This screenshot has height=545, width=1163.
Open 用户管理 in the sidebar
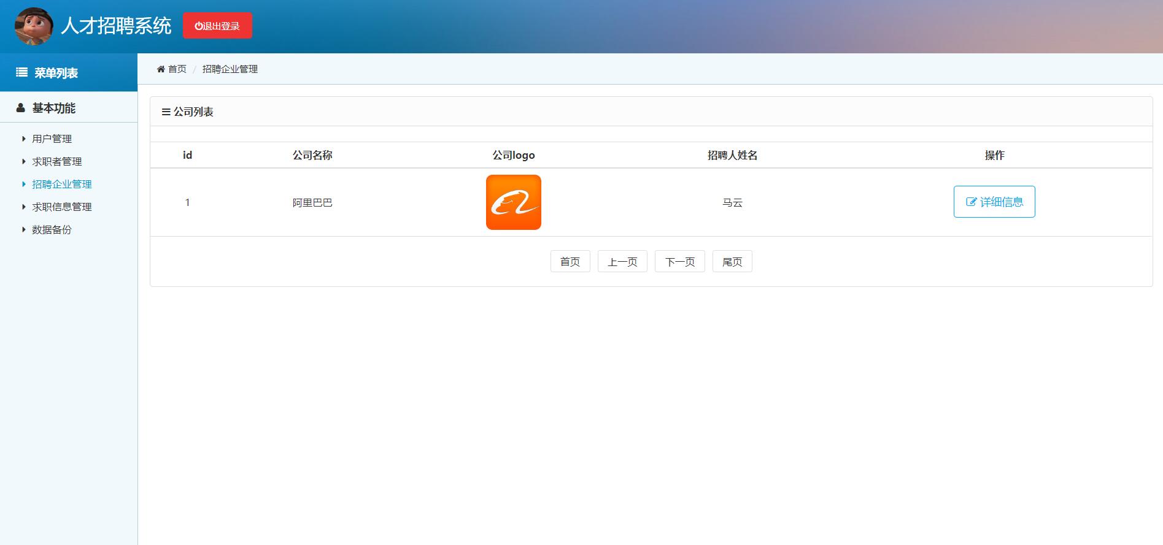pyautogui.click(x=52, y=139)
